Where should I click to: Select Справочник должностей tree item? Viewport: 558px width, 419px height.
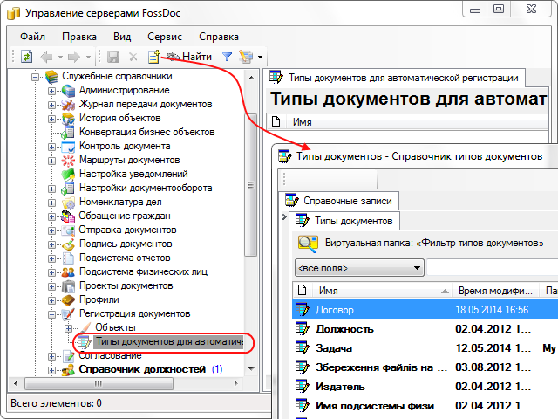(x=142, y=369)
